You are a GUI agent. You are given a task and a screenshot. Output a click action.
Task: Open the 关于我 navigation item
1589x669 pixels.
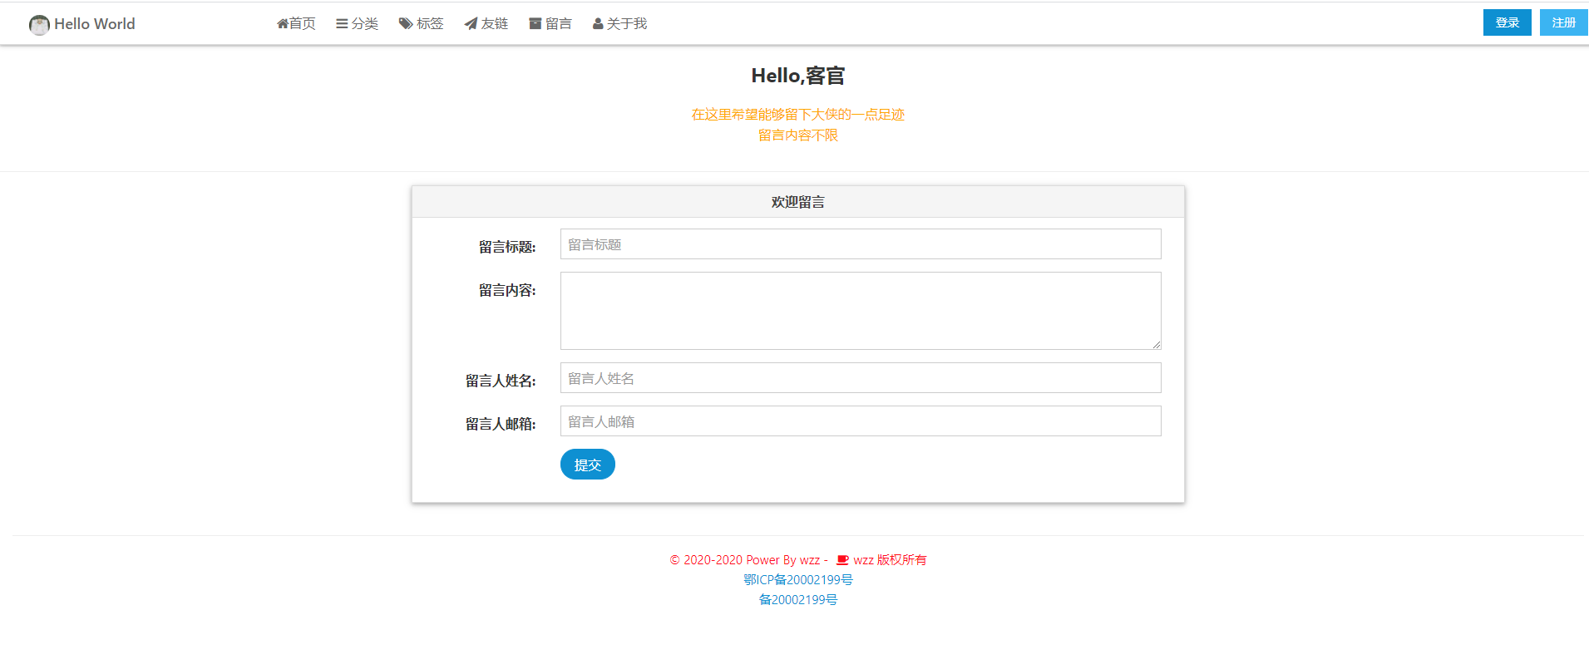click(x=619, y=23)
